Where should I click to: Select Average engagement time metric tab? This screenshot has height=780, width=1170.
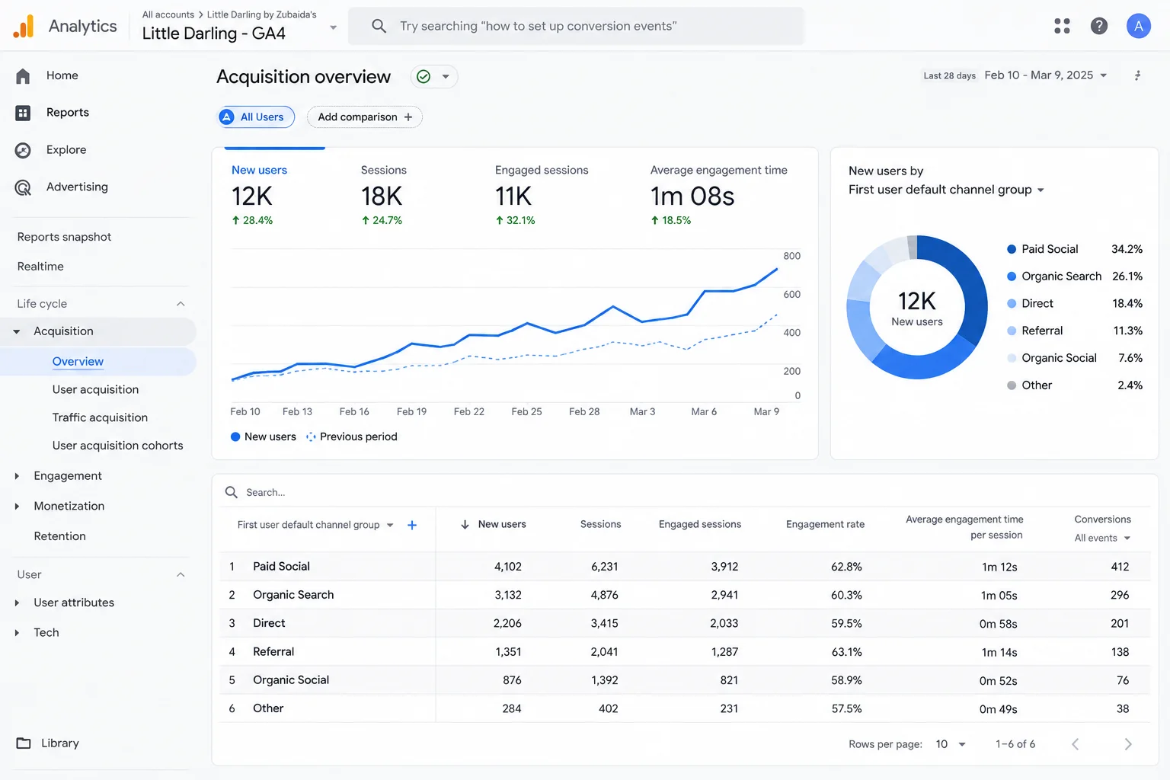(x=718, y=196)
